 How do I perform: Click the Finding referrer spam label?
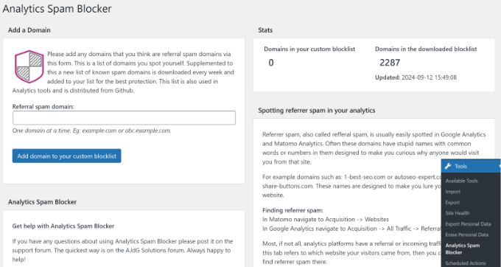pos(292,210)
